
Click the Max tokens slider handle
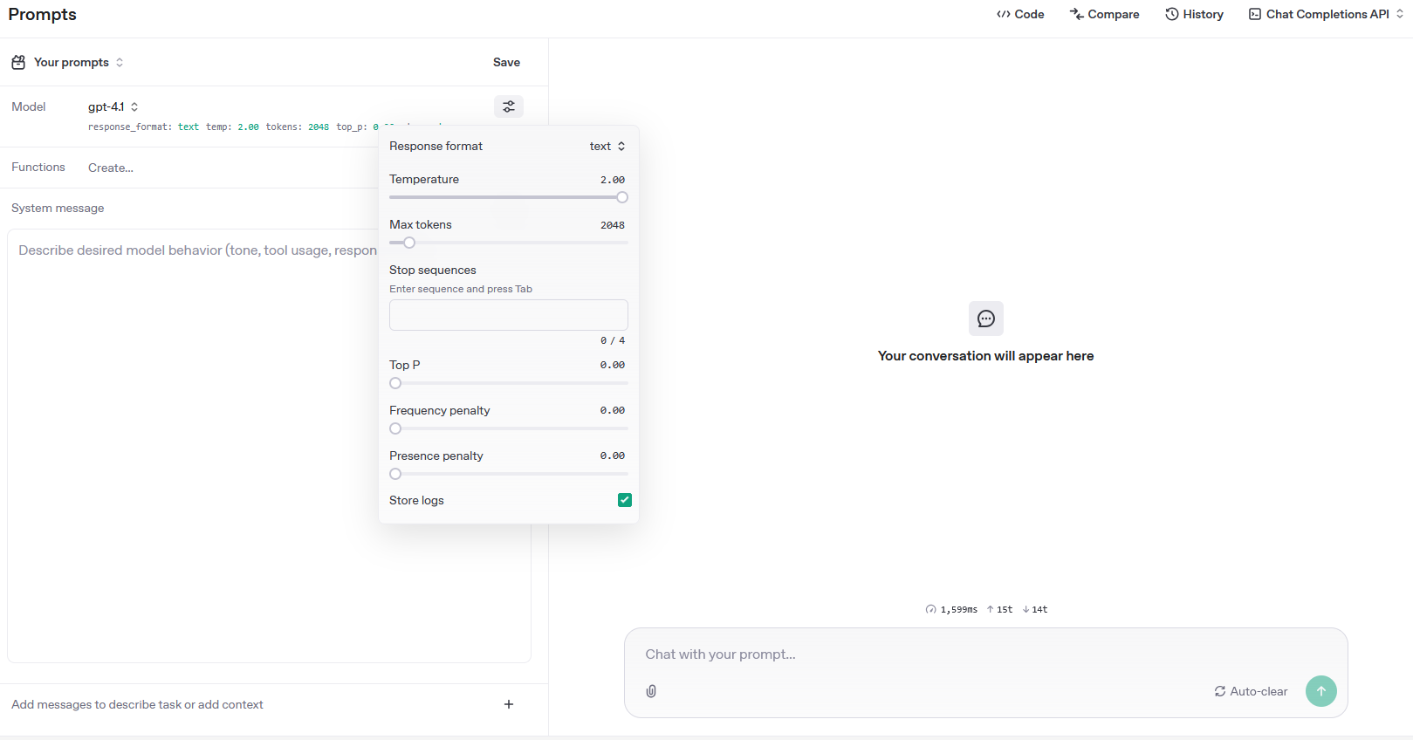pos(409,243)
